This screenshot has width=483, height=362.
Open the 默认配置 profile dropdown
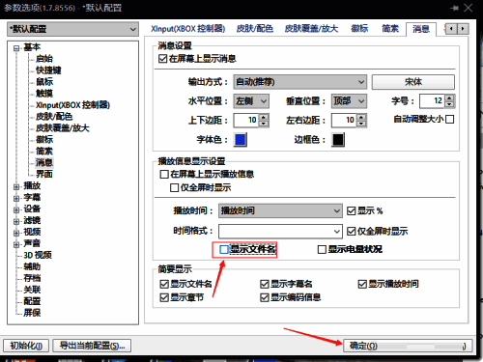click(72, 29)
